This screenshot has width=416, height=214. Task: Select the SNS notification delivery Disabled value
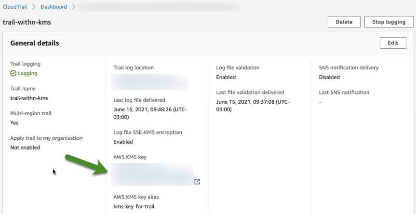click(x=329, y=77)
